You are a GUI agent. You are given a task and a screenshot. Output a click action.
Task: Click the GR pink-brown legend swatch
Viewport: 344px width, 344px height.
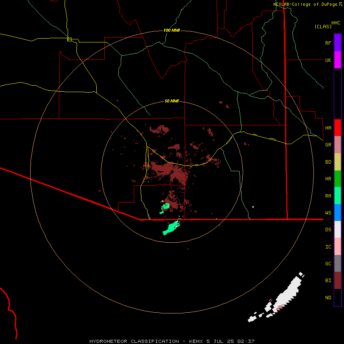point(338,145)
